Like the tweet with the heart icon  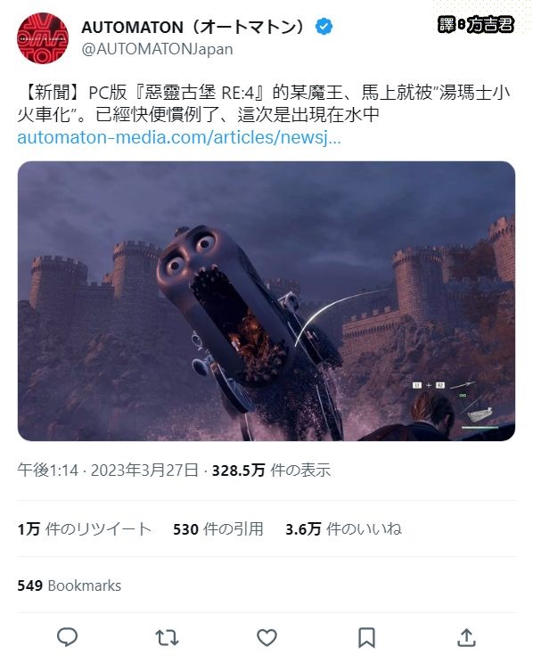click(x=266, y=638)
